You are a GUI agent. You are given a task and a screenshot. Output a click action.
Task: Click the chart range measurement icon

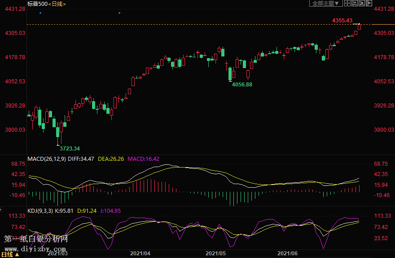point(355,4)
